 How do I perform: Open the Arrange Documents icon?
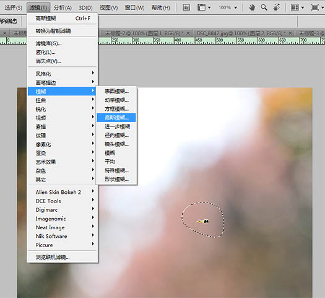297,7
